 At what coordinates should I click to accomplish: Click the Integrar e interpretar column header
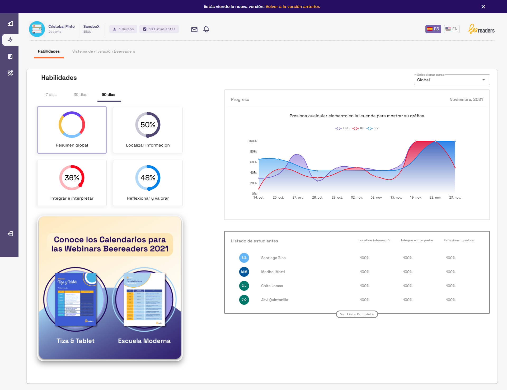point(417,240)
